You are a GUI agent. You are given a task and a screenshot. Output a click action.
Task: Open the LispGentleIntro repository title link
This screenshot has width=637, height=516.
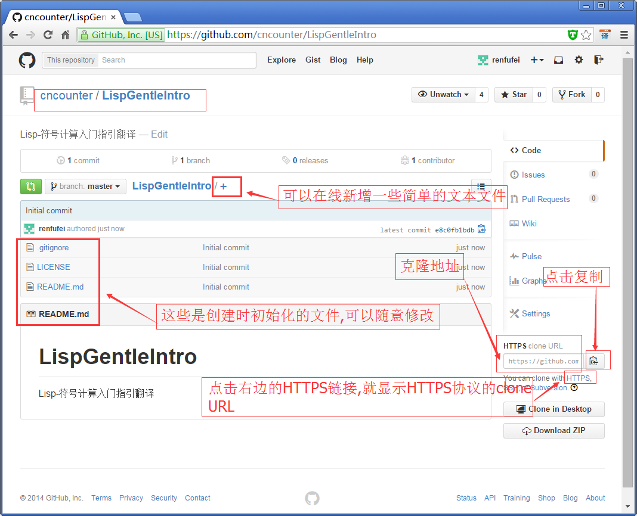pos(146,95)
